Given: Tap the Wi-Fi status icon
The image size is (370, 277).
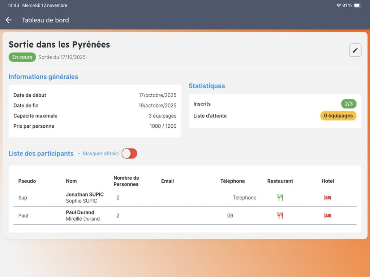Looking at the screenshot, I should [339, 5].
